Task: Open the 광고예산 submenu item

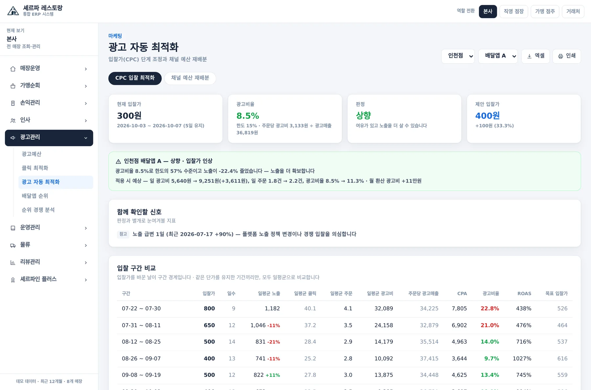Action: click(56, 154)
